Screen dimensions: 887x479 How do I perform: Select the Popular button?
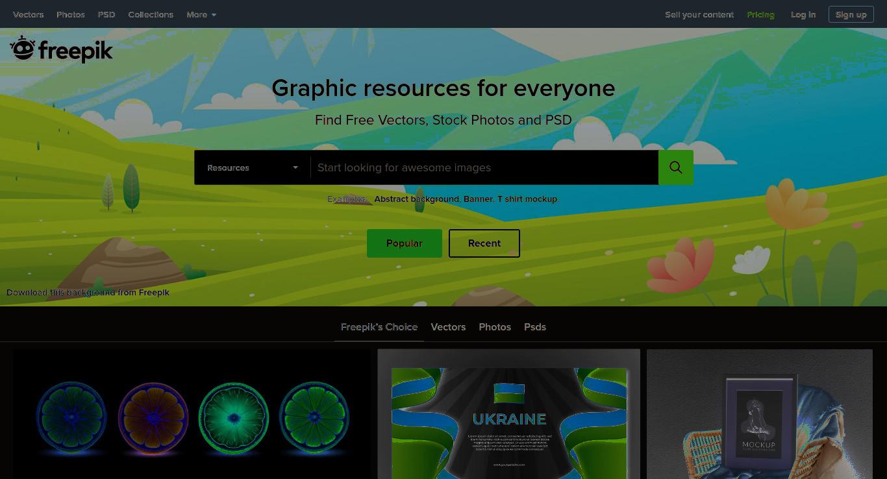(405, 243)
